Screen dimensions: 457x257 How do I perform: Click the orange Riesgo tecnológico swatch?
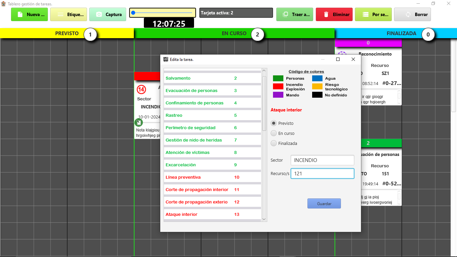point(317,87)
